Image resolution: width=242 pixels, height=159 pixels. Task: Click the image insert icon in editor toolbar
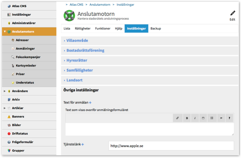click(203, 118)
